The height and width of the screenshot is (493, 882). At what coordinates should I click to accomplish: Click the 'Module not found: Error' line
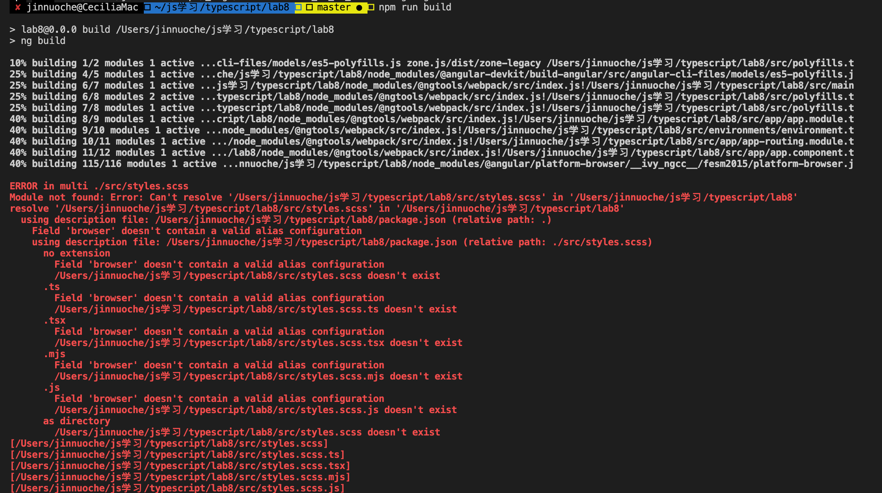pos(403,197)
